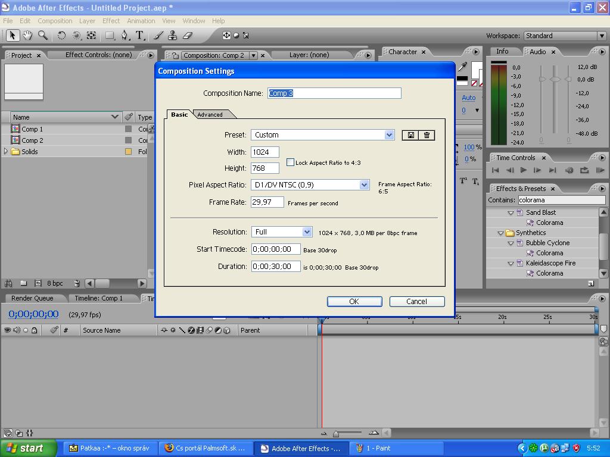The width and height of the screenshot is (610, 457).
Task: Choose the Horizontal Type tool
Action: click(x=140, y=36)
